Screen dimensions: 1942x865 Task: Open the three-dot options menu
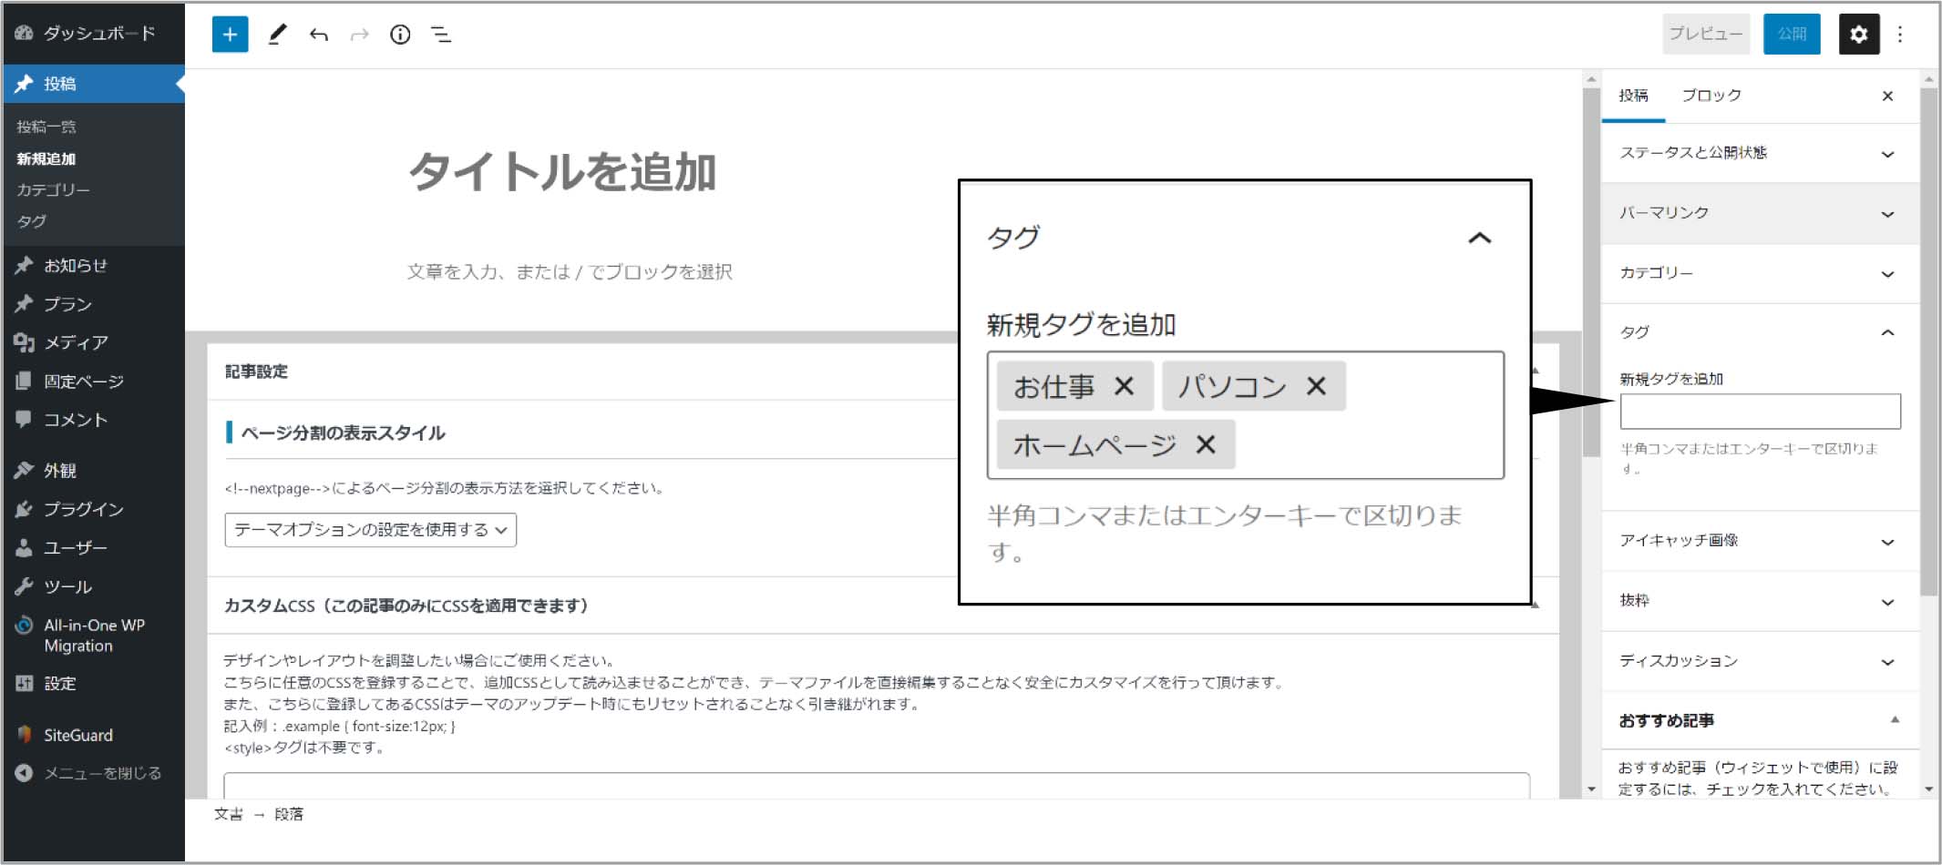point(1900,35)
